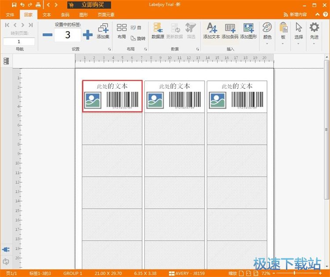Click the panel list icon beside the ruler
The image size is (330, 277).
[6, 61]
